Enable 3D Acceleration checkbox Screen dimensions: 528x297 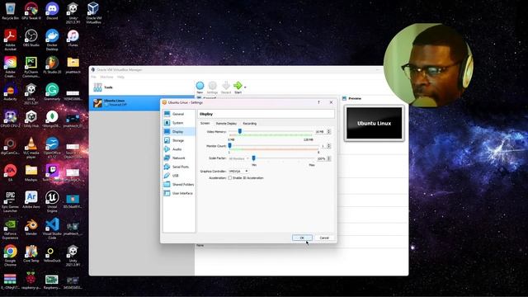[x=230, y=178]
